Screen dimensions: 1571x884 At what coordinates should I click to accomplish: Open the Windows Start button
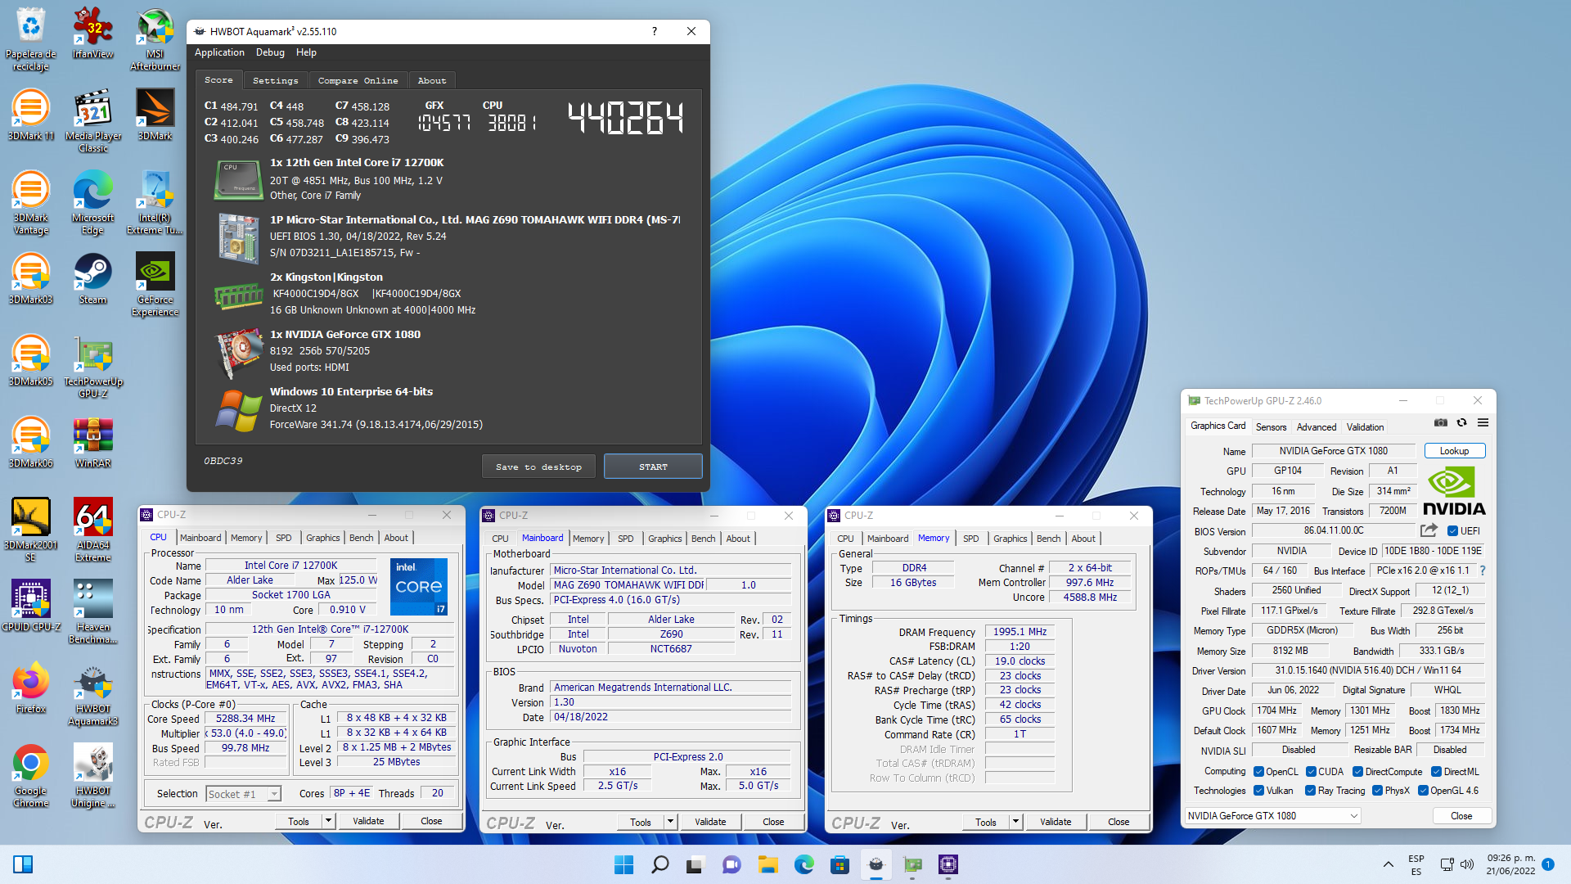[623, 864]
